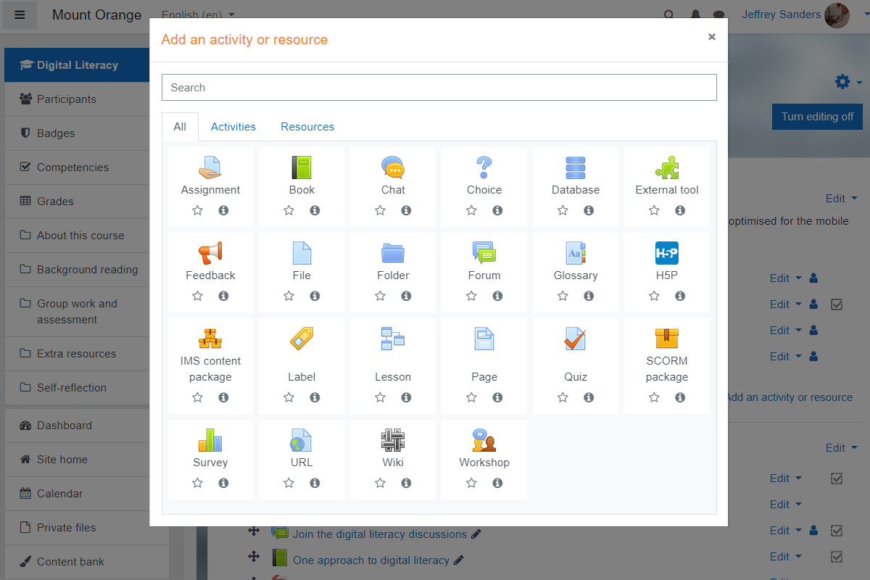Mark Chat as a starred activity
Image resolution: width=870 pixels, height=580 pixels.
[x=380, y=210]
